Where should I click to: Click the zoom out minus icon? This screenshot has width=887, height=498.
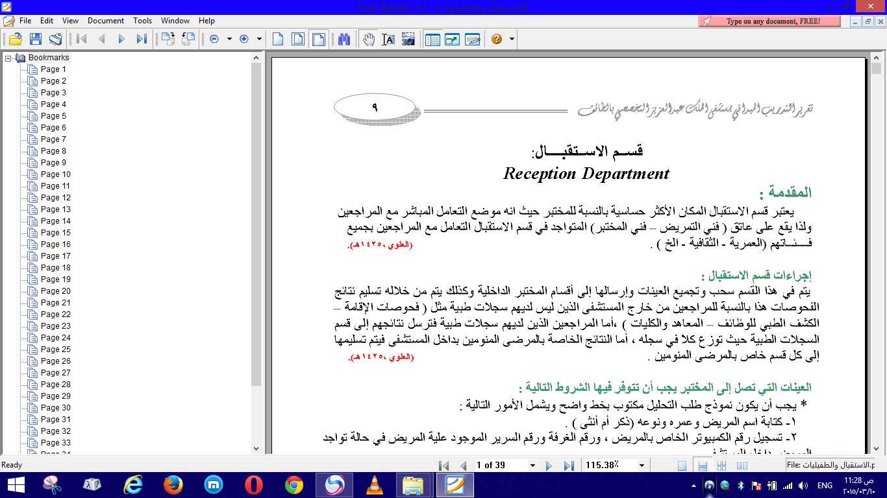tap(214, 40)
